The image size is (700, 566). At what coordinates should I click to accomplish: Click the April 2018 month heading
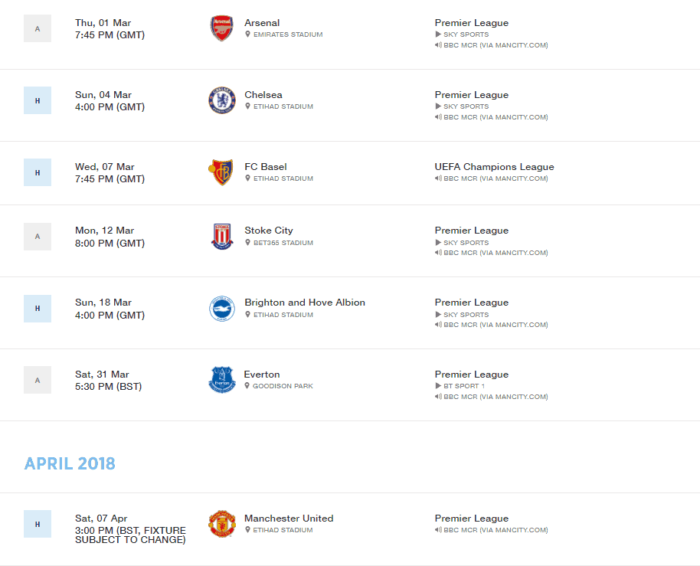tap(70, 464)
